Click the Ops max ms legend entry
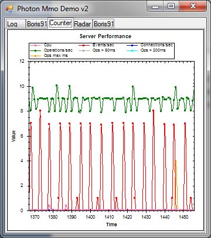This screenshot has height=238, width=211. pos(49,56)
